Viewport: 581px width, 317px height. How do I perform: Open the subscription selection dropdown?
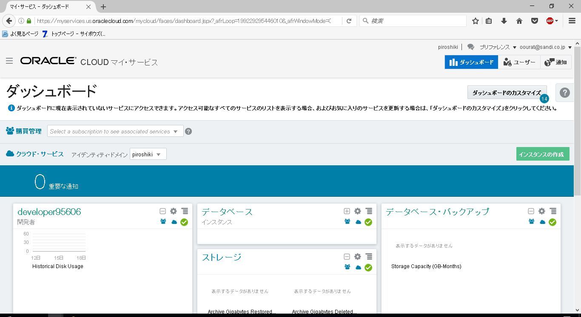(x=115, y=131)
